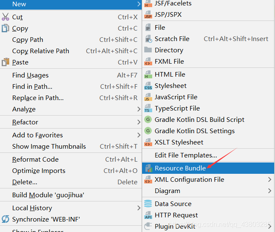
Task: Open the Local History submenu arrow
Action: click(x=139, y=208)
